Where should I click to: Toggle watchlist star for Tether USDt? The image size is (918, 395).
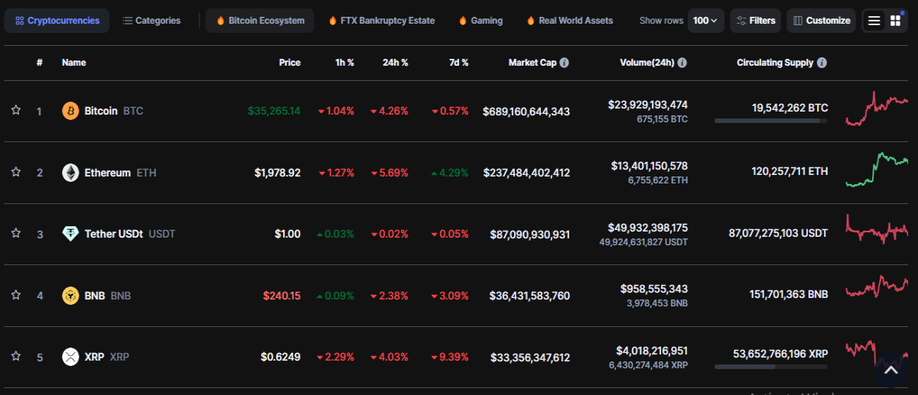[x=15, y=234]
